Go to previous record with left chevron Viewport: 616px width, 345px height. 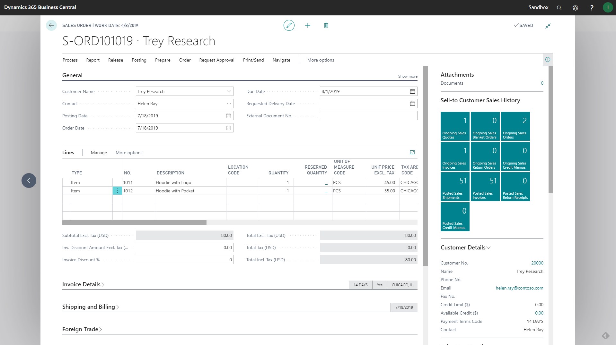[x=29, y=181]
